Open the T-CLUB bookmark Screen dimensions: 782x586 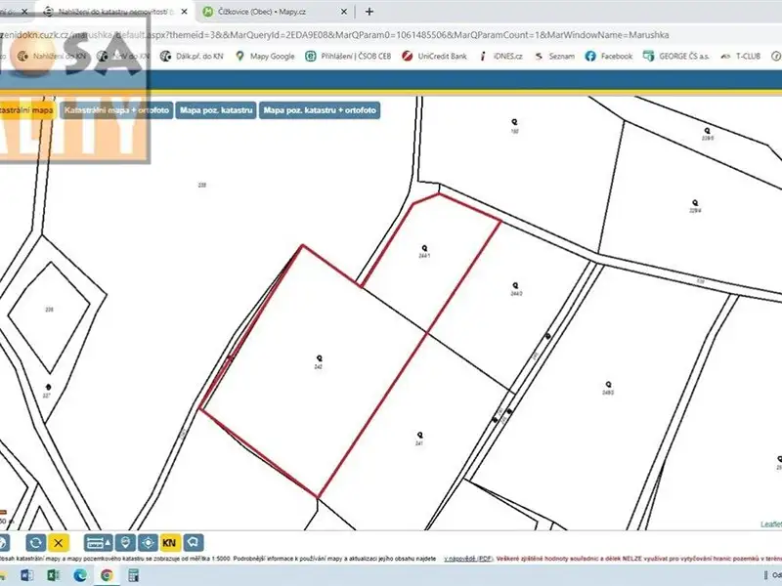pyautogui.click(x=740, y=57)
